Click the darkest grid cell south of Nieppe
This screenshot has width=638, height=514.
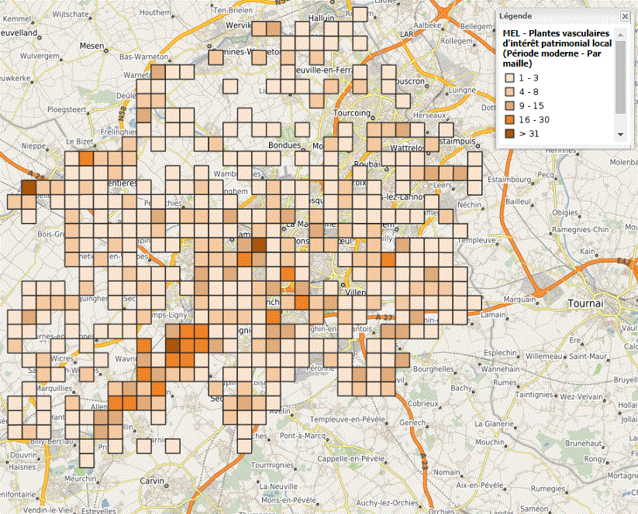coord(29,187)
